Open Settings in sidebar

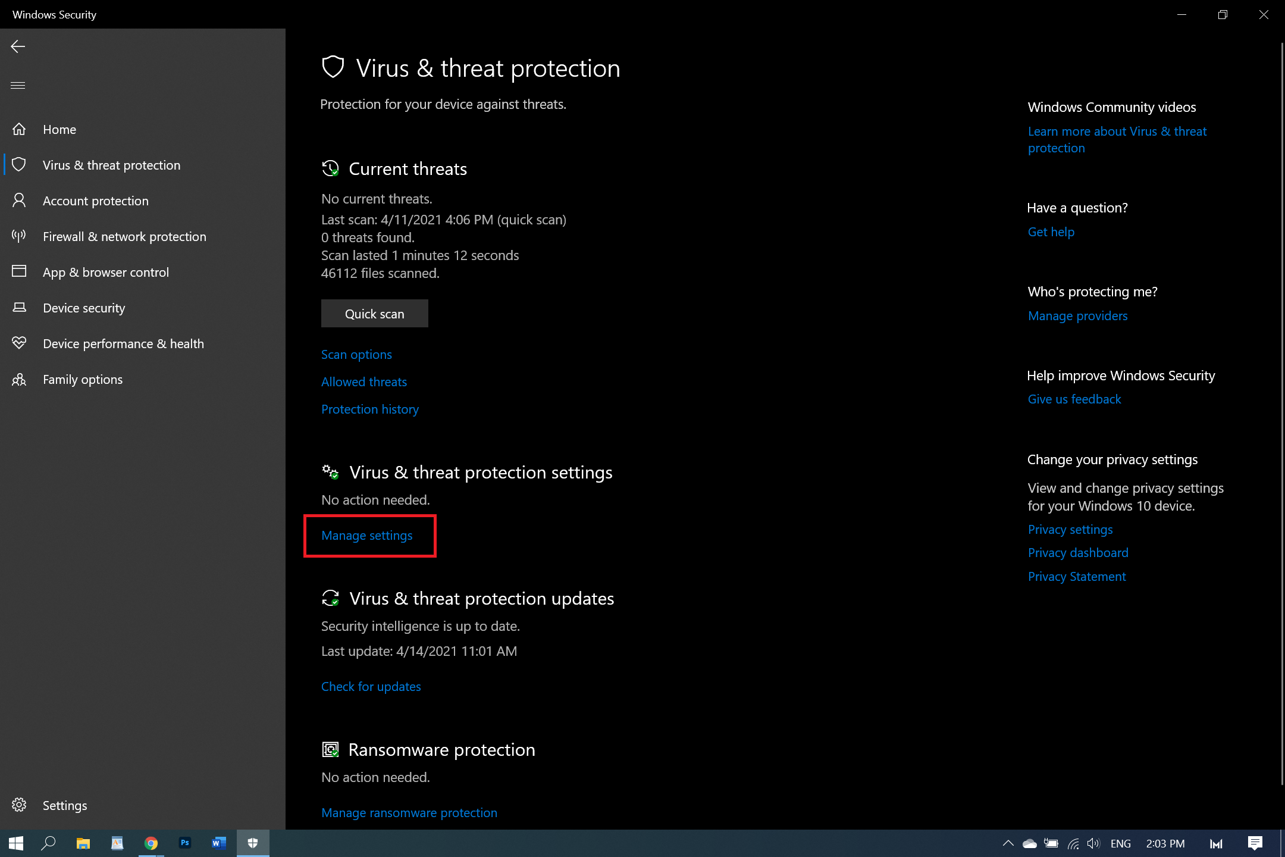point(143,805)
